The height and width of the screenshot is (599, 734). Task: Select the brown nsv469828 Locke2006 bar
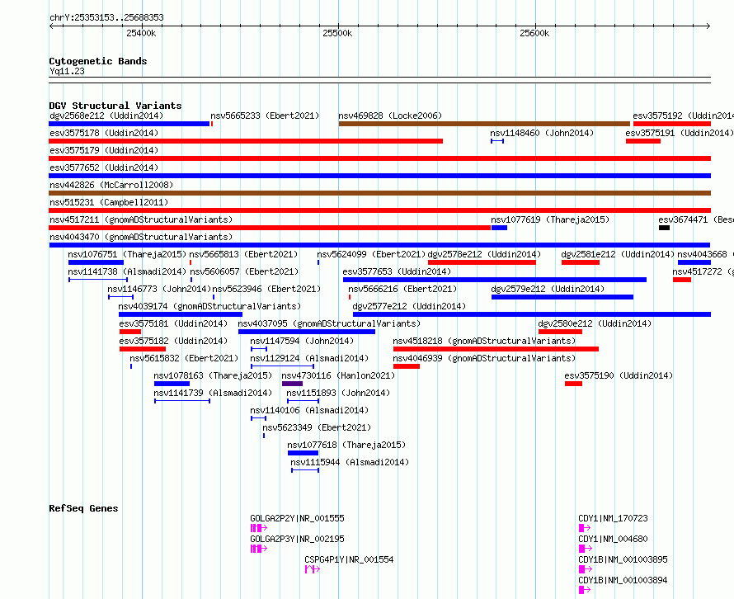(484, 124)
